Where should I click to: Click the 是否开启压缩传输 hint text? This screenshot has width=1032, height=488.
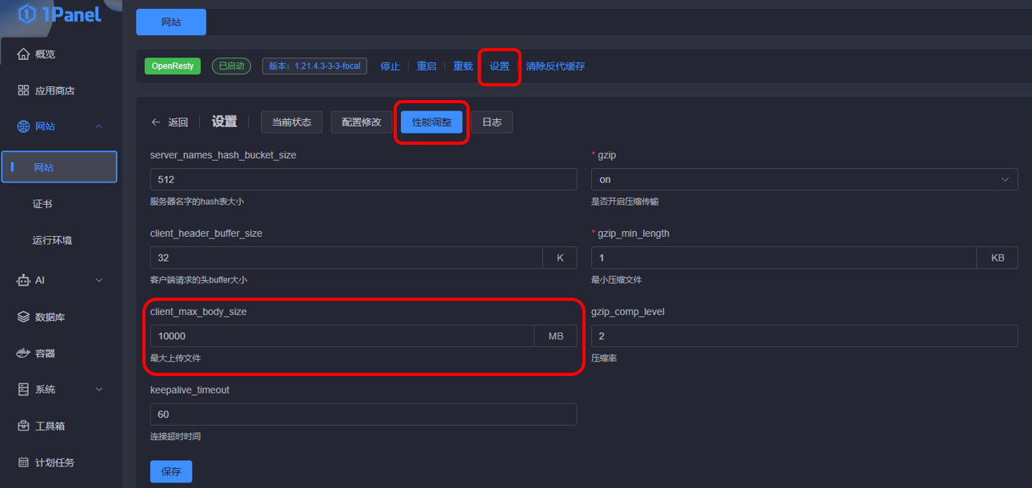(625, 202)
